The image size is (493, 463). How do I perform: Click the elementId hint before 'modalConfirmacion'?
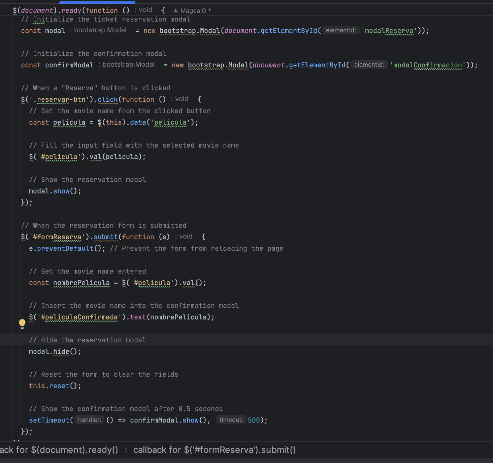[x=369, y=65]
